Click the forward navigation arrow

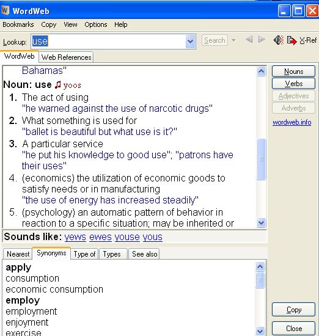coord(262,40)
